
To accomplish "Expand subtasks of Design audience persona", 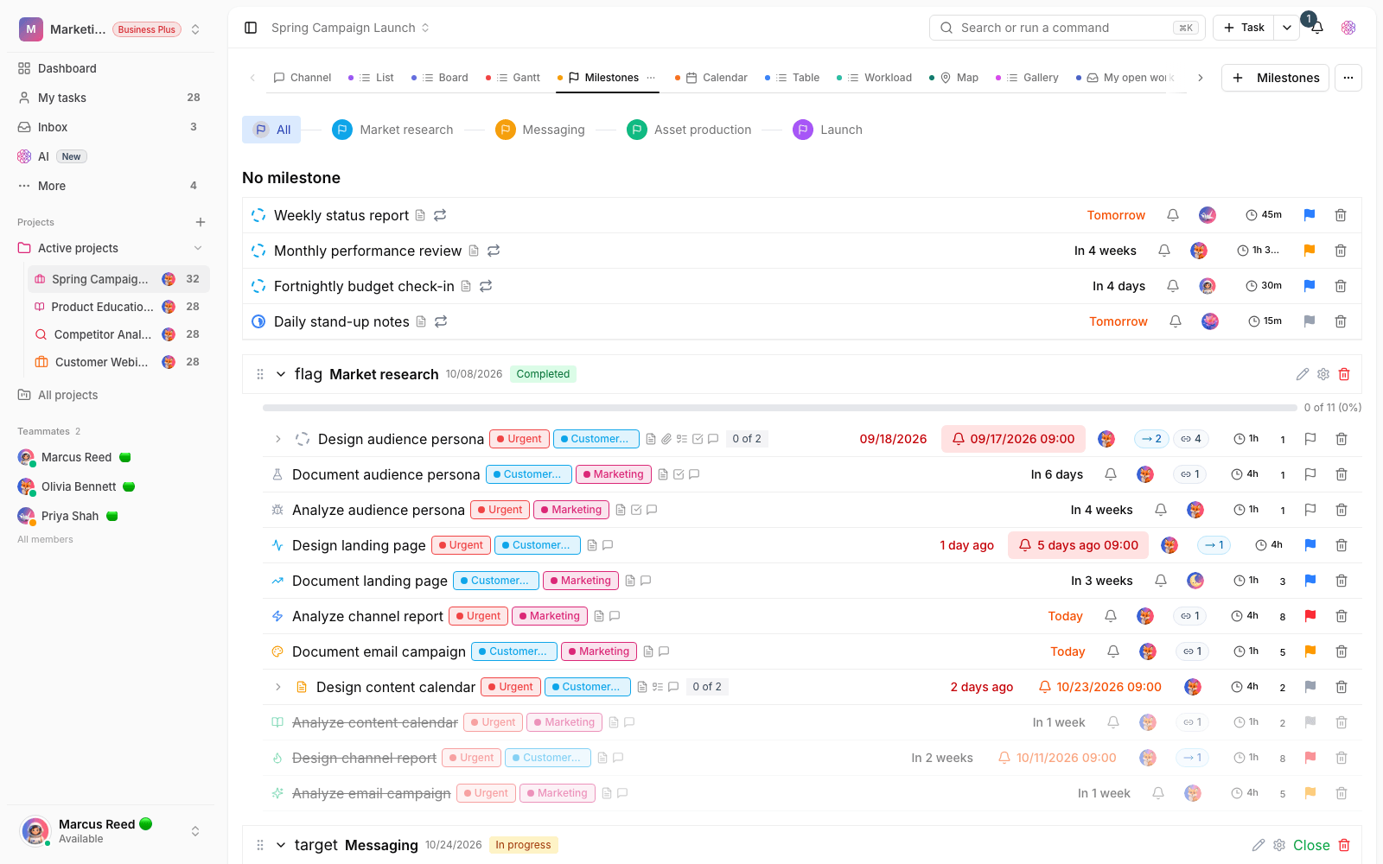I will click(x=277, y=439).
